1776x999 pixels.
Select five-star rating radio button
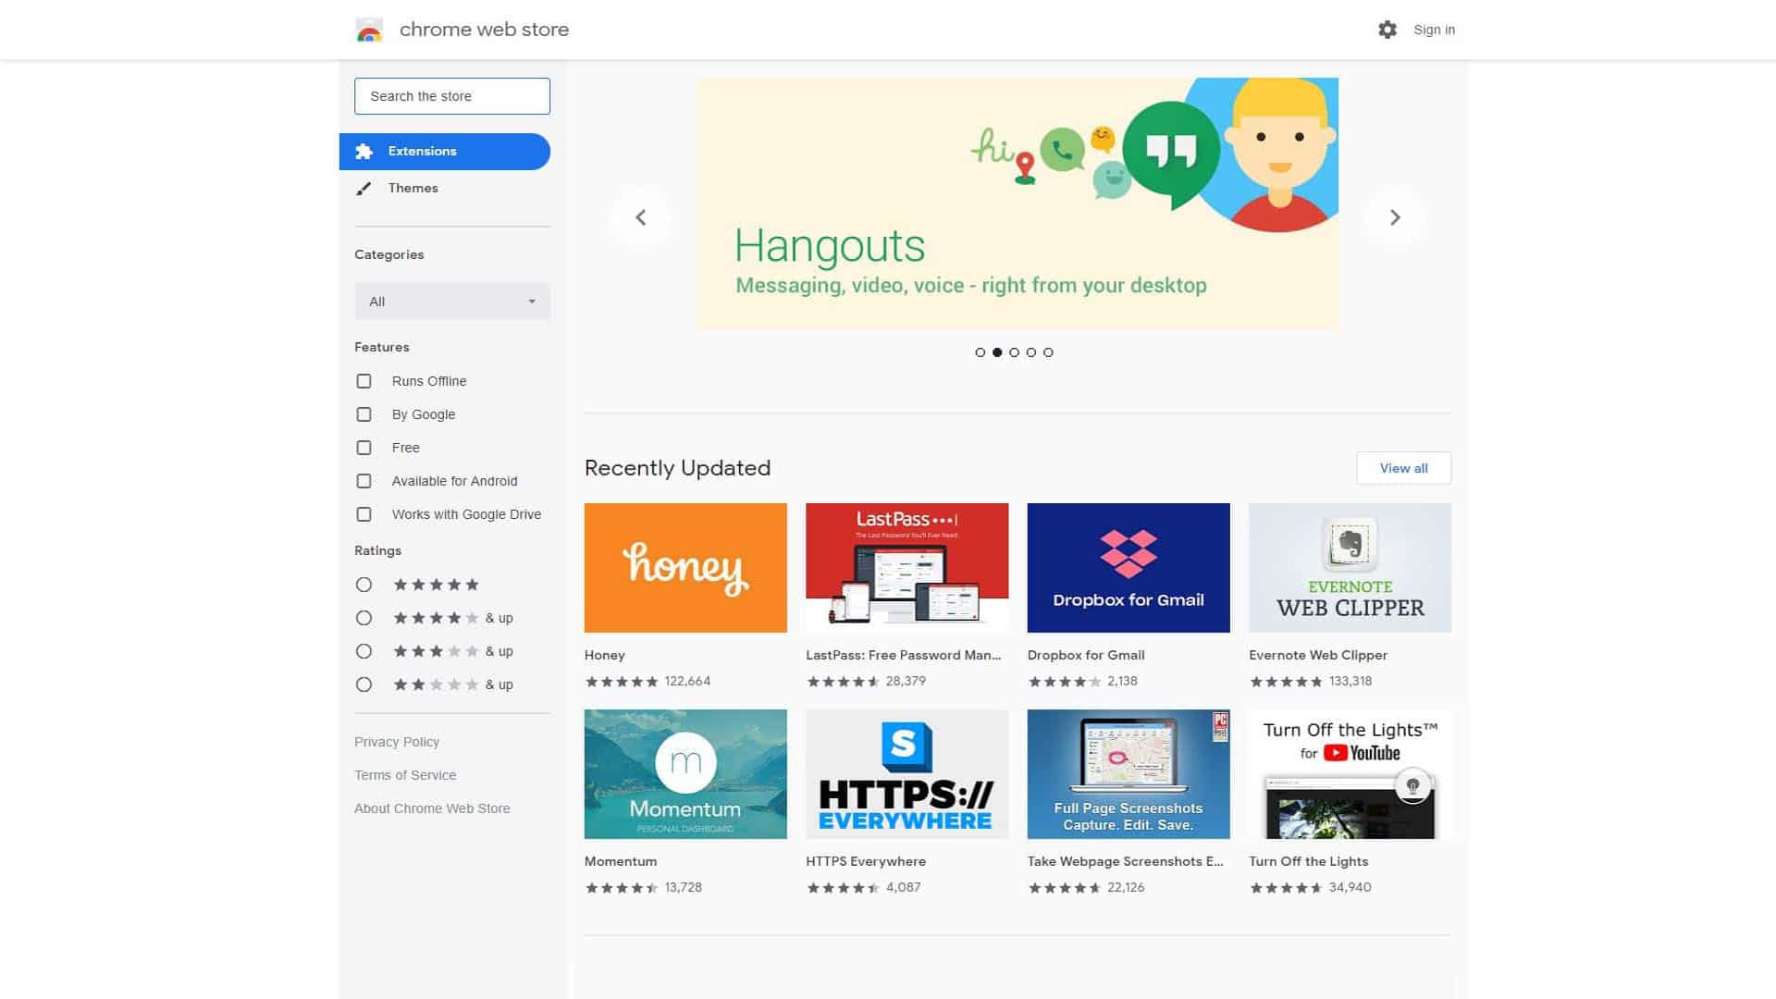[x=364, y=585]
